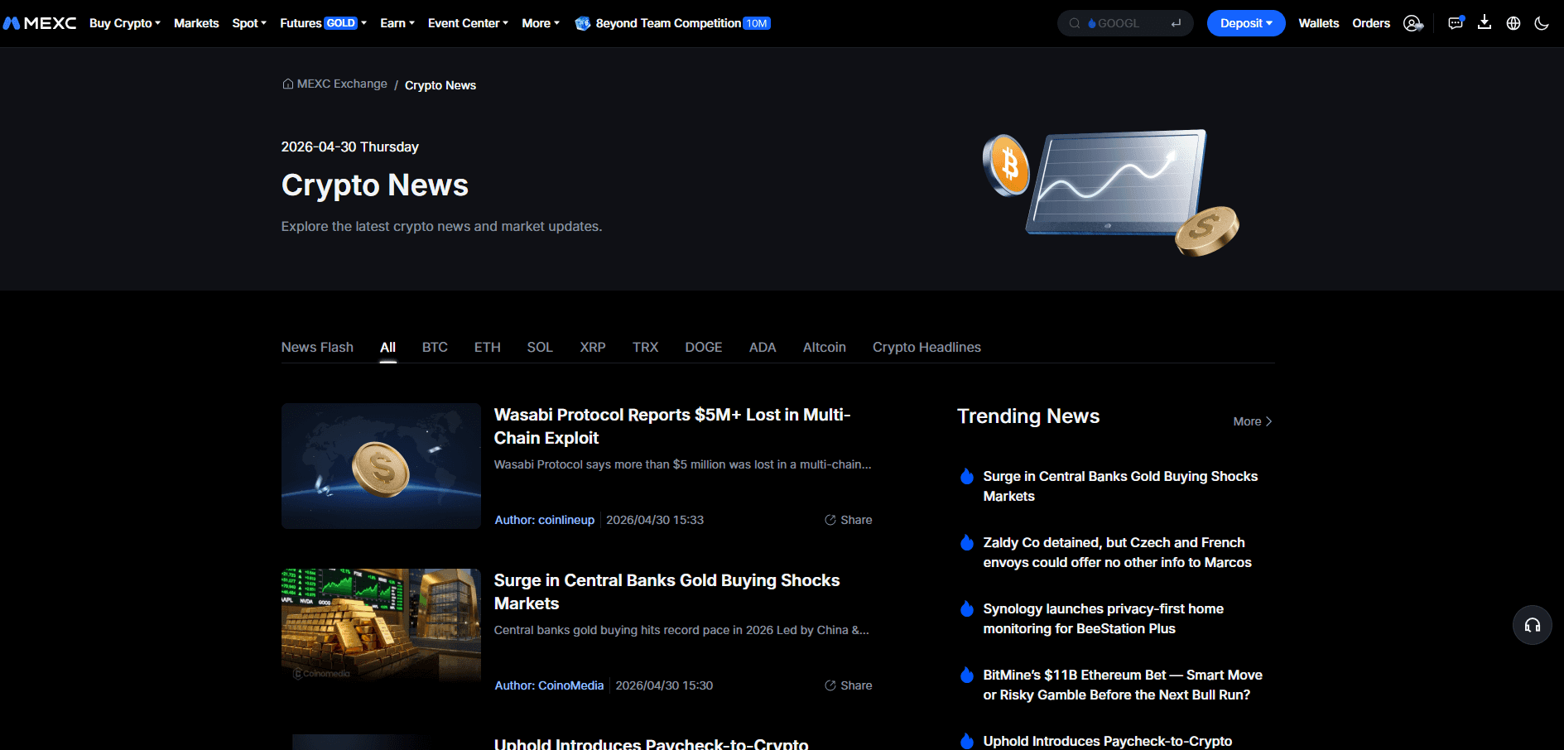Click Author: coinlineup link
1564x750 pixels.
point(545,520)
